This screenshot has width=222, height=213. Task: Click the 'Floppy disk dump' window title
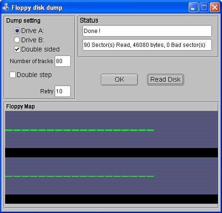coord(37,7)
